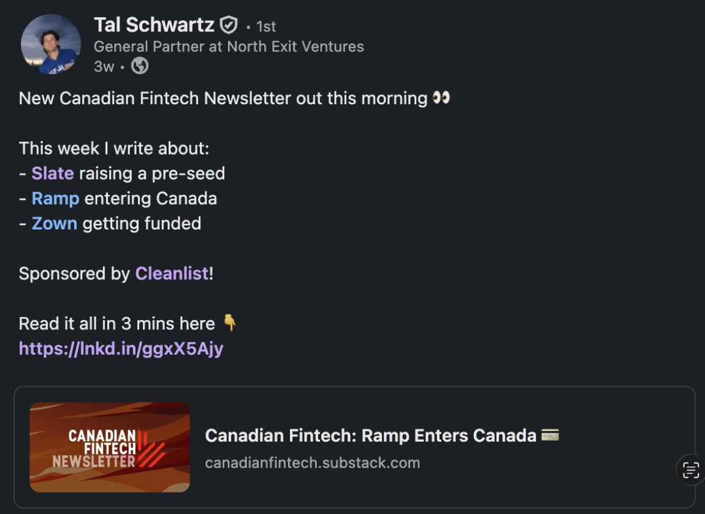Click the credit card emoji in article title
Image resolution: width=705 pixels, height=514 pixels.
(x=550, y=435)
